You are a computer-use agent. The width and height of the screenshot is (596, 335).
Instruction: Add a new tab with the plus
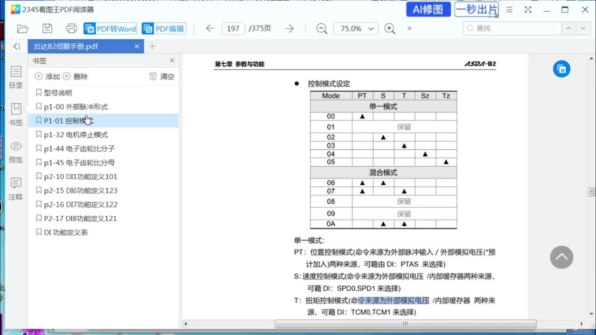(152, 46)
